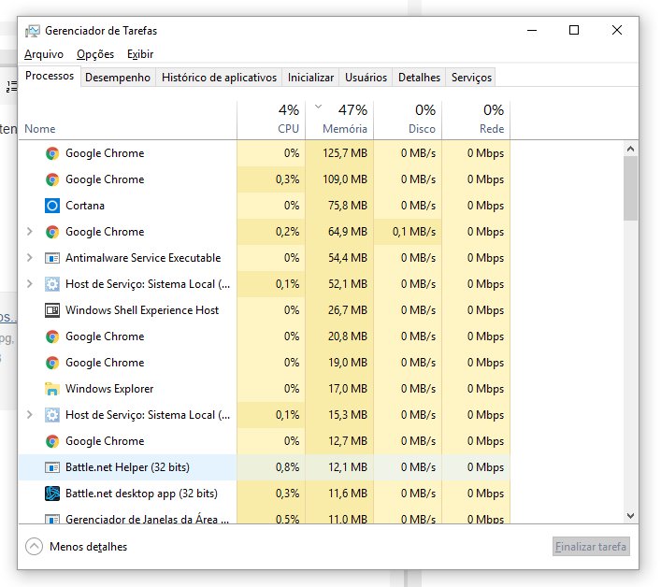Viewport: 661px width, 587px height.
Task: Click the 75,8 MB memory cell
Action: pyautogui.click(x=339, y=206)
